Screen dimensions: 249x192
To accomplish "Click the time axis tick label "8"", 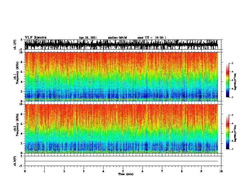I will tap(182, 171).
